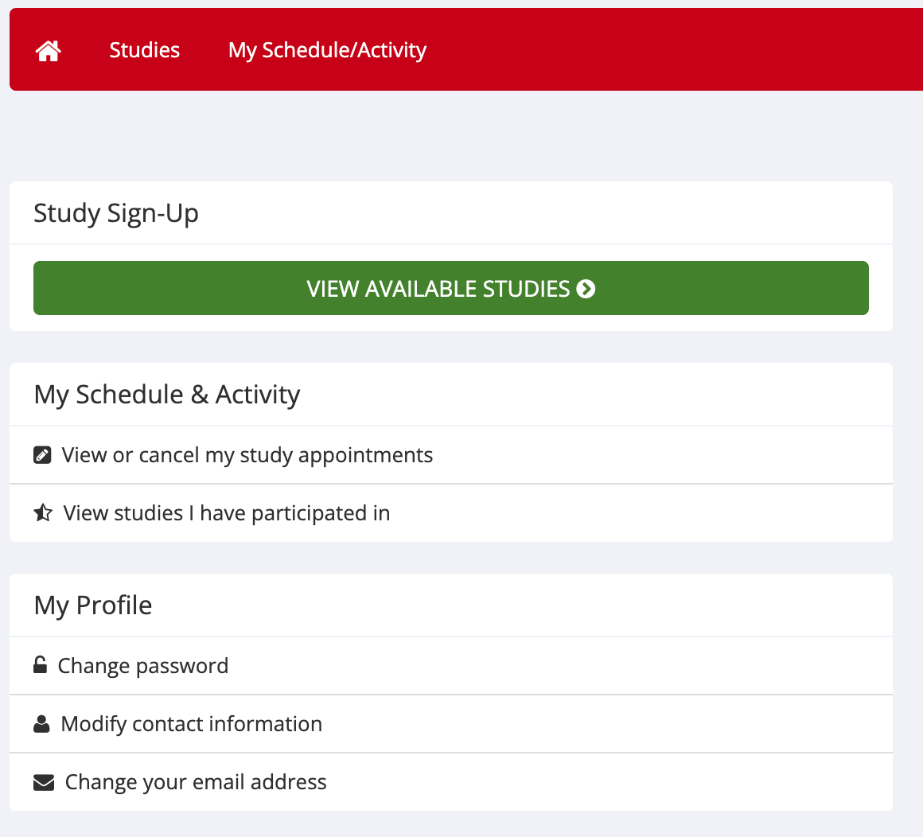The height and width of the screenshot is (837, 923).
Task: Click the padlock icon beside Change password
Action: click(x=40, y=664)
